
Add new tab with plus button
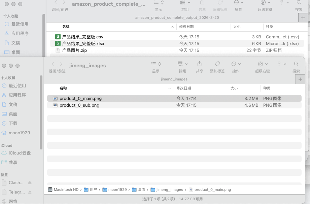(300, 79)
